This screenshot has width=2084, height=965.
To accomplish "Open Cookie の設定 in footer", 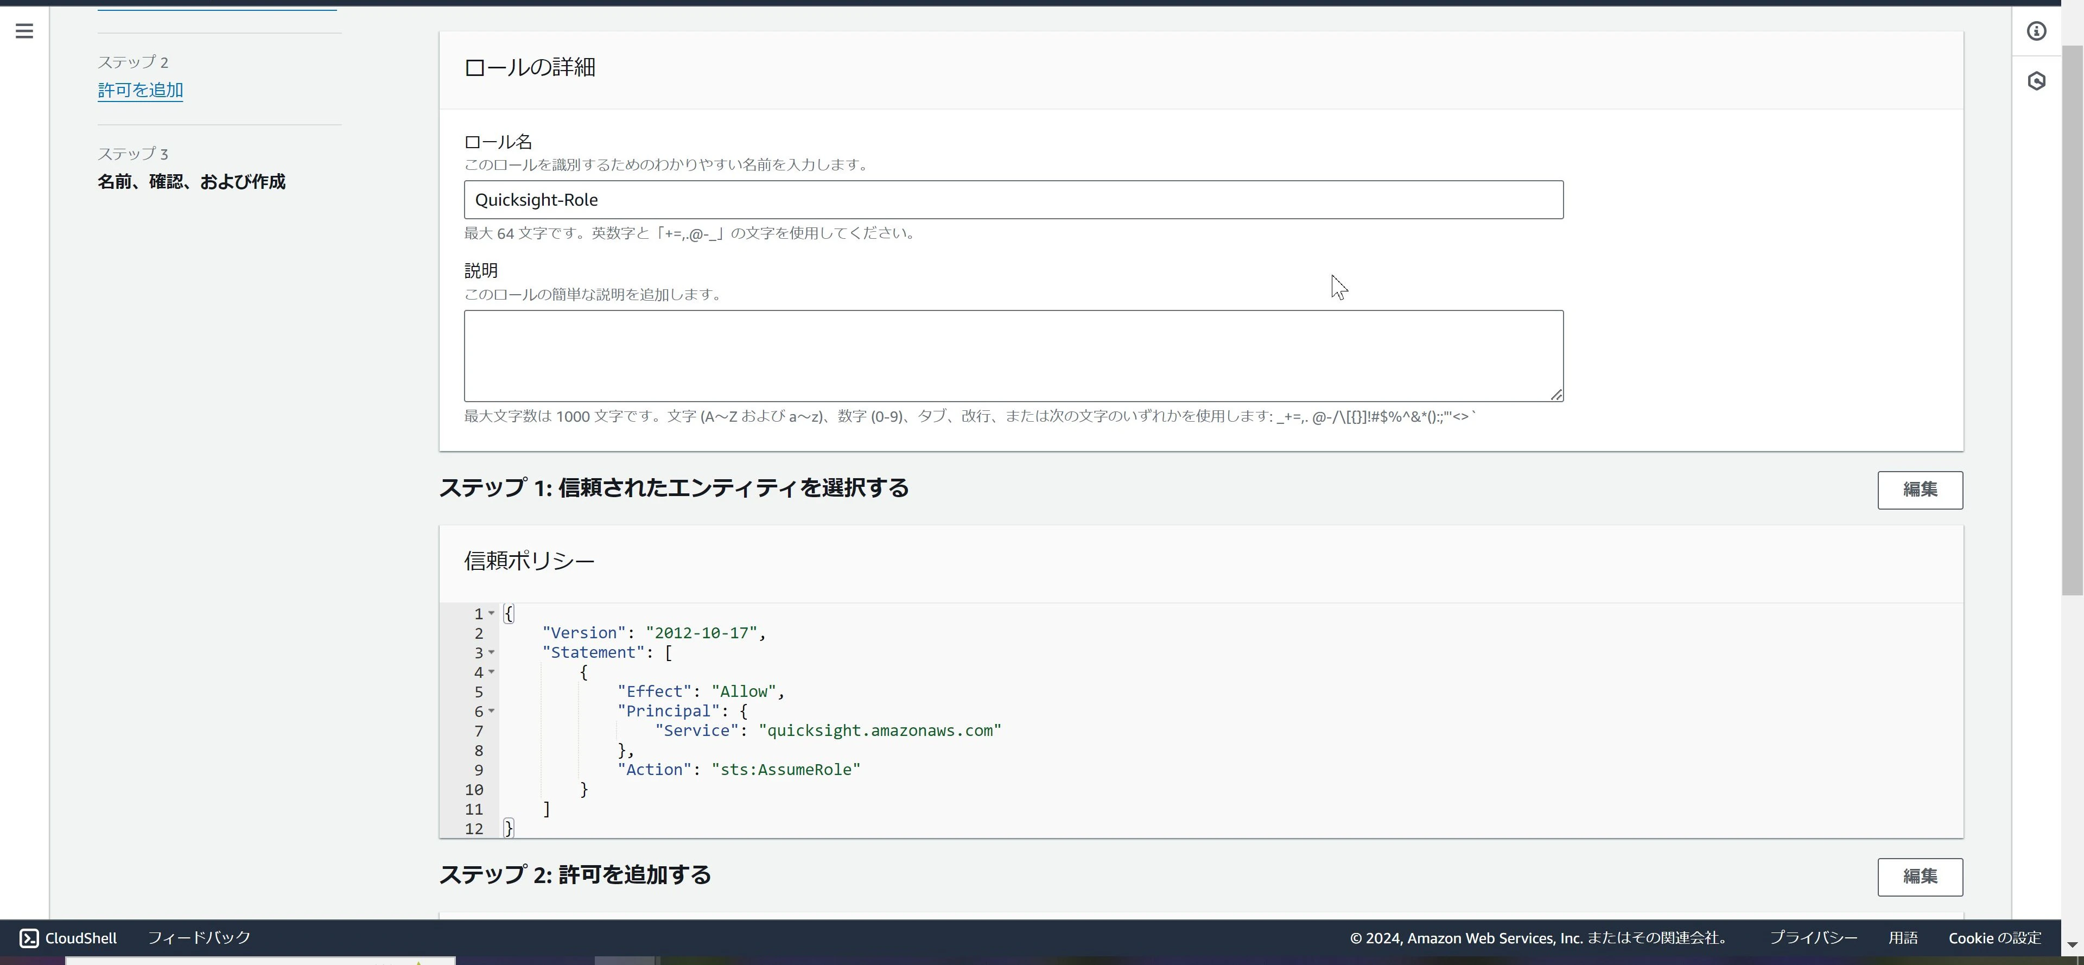I will click(x=1994, y=937).
